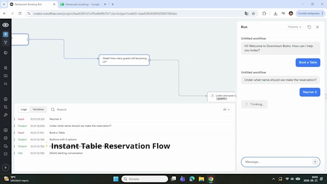Viewport: 327px width, 184px height.
Task: Click the browser address bar URL
Action: point(105,13)
